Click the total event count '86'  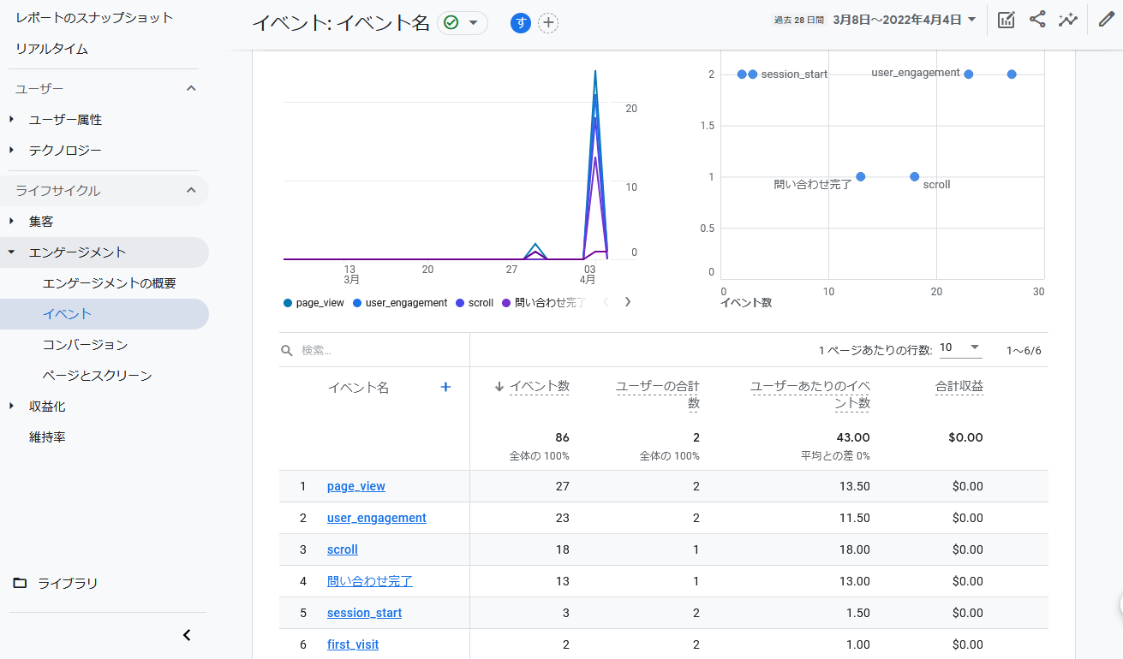pos(563,437)
